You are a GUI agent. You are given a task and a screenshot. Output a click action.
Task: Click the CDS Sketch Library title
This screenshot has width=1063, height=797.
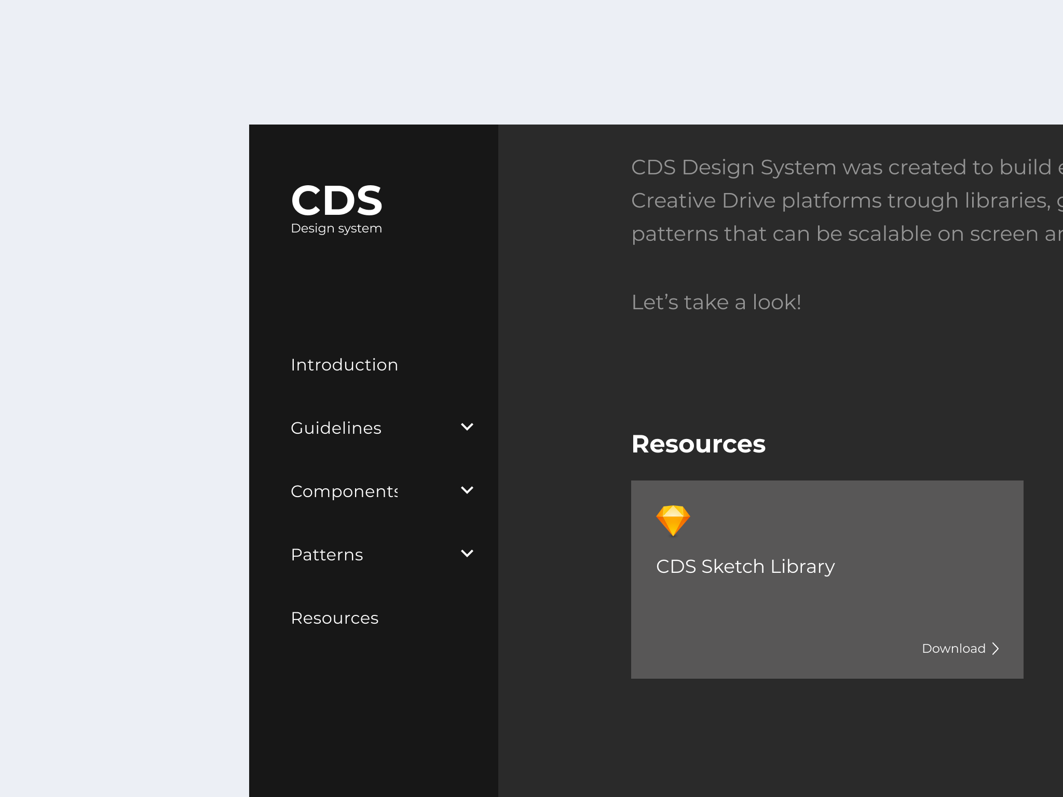745,567
